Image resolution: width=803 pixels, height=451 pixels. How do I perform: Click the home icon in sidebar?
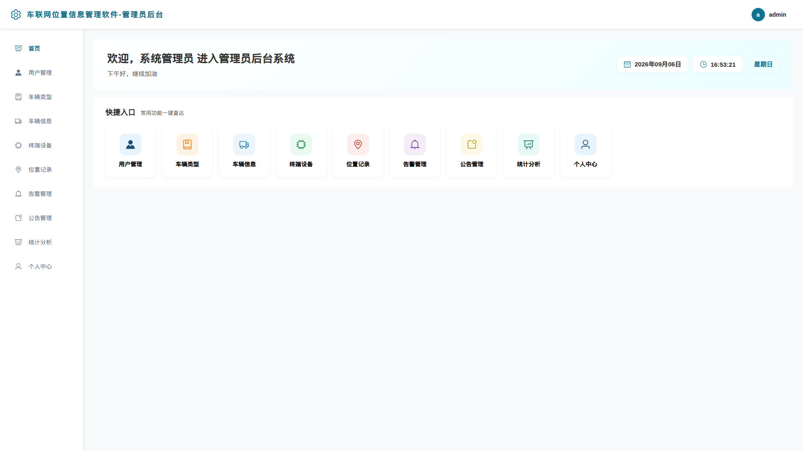point(18,48)
